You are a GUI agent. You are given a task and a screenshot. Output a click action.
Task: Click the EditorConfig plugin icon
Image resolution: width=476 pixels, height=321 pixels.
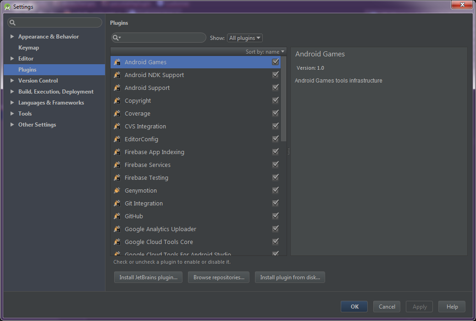(x=117, y=139)
